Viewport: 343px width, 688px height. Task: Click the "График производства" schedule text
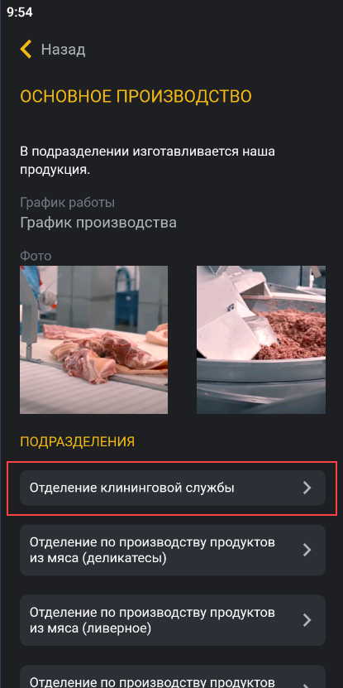[x=98, y=223]
